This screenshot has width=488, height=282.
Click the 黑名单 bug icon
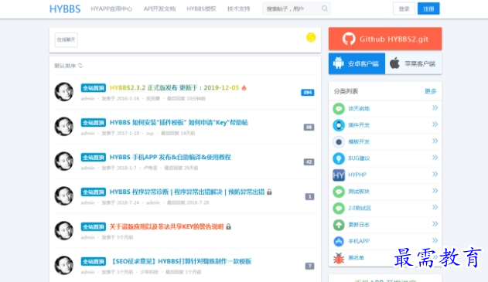[339, 258]
